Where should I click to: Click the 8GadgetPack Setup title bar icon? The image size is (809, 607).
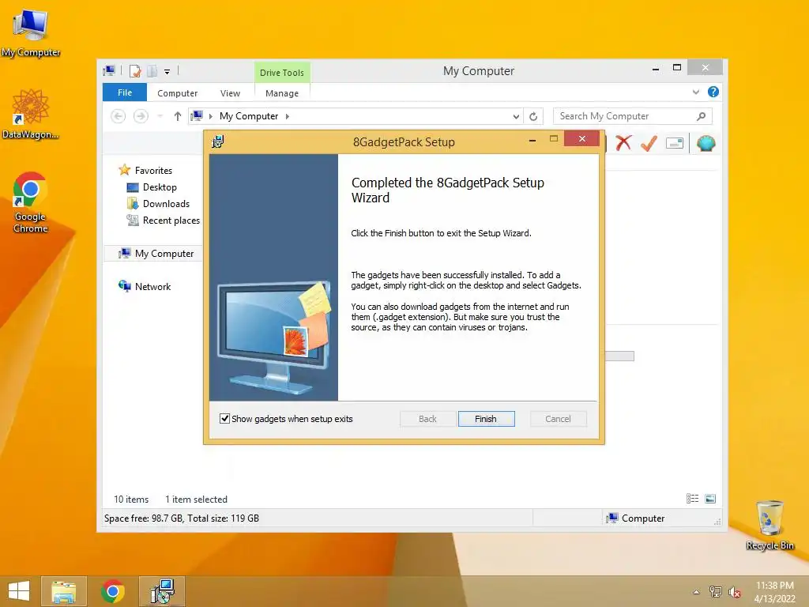(x=218, y=141)
